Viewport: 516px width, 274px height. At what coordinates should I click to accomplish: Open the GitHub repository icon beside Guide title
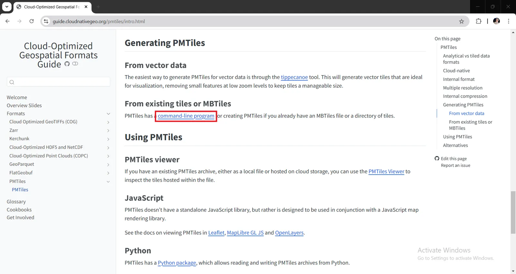(x=67, y=64)
